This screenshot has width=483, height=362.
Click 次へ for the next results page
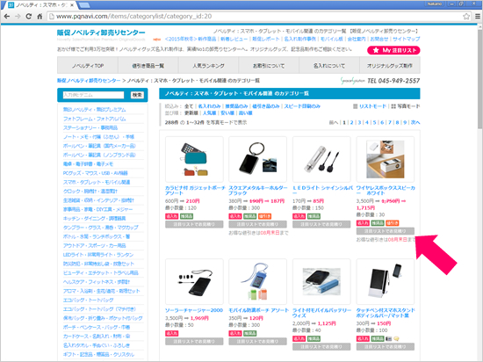click(x=415, y=123)
